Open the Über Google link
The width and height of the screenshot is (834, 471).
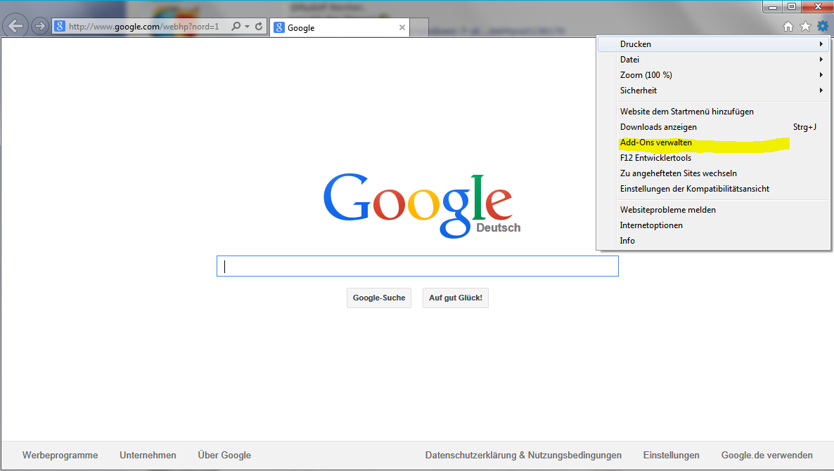(x=224, y=455)
